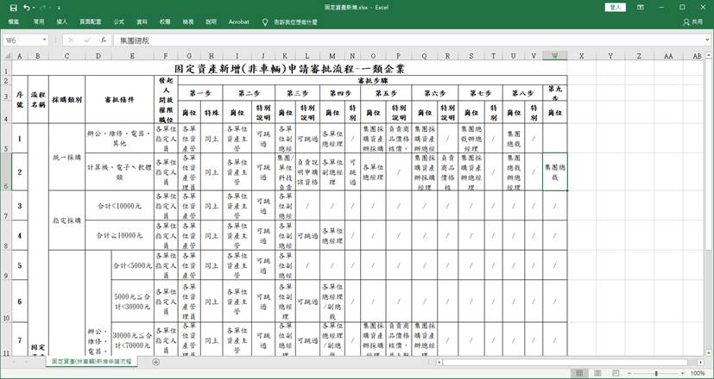The image size is (714, 379).
Task: Switch to Normal view icon
Action: point(579,373)
